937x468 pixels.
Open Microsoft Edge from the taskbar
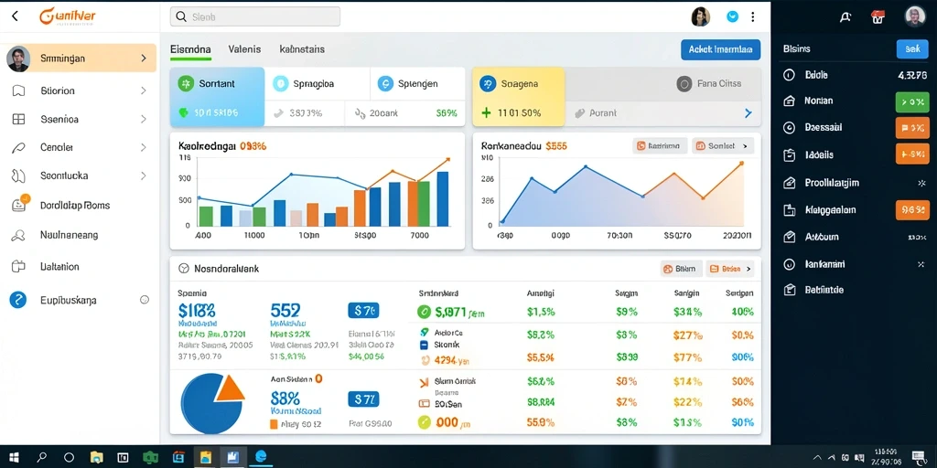click(261, 457)
